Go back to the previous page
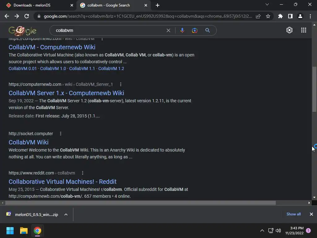The image size is (317, 238). click(x=7, y=16)
